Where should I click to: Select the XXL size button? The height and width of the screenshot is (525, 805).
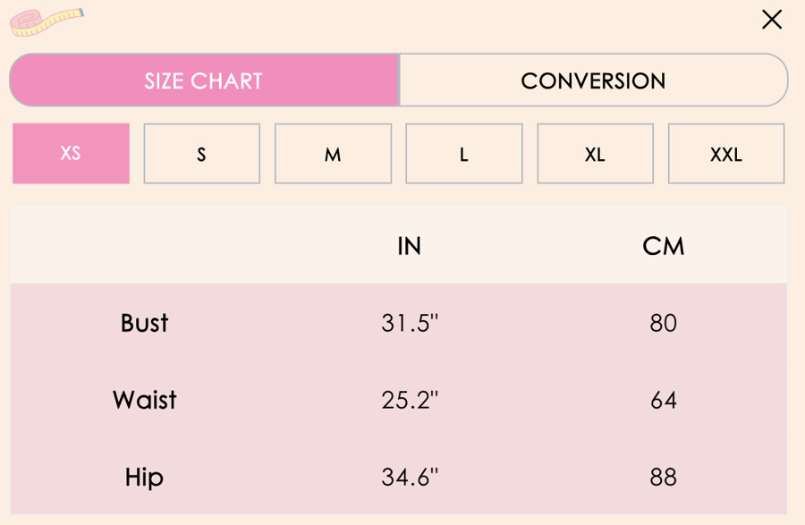tap(725, 154)
